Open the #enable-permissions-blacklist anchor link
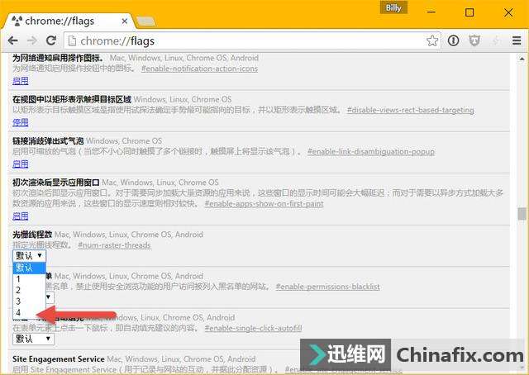Viewport: 529px width, 375px height. coord(327,287)
